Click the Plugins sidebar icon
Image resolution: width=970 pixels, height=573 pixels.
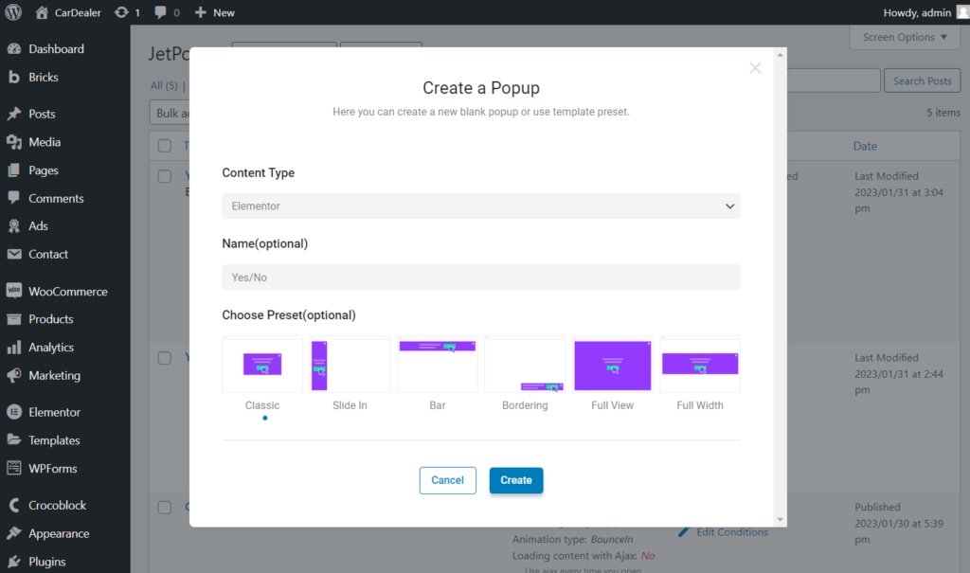(14, 562)
